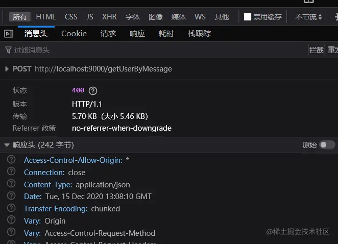Click the Access-Control-Allow-Origin header name
This screenshot has height=244, width=338.
[x=73, y=160]
